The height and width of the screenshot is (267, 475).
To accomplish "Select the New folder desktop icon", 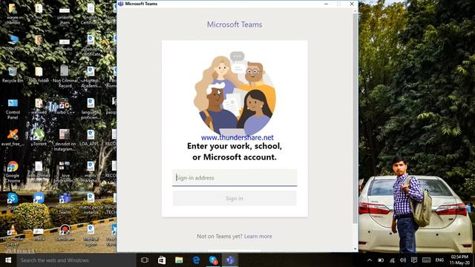I will pyautogui.click(x=39, y=74).
